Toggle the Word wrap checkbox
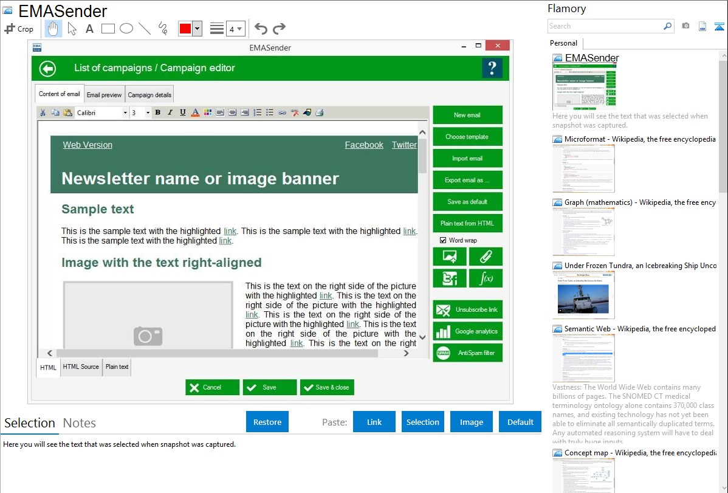This screenshot has width=728, height=493. coord(443,240)
